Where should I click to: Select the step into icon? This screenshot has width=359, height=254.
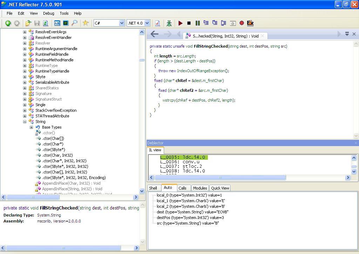(x=206, y=23)
